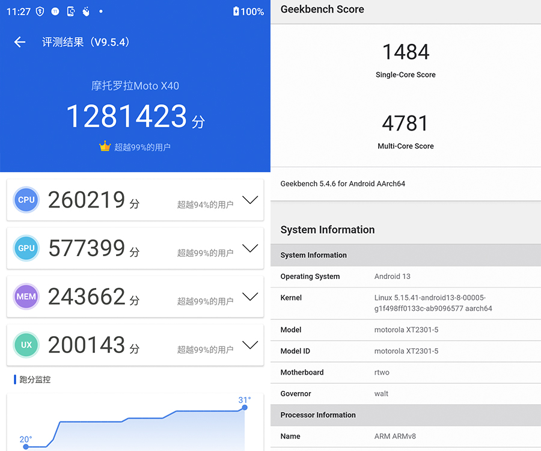Tap the Governor label
541x451 pixels.
click(x=296, y=394)
